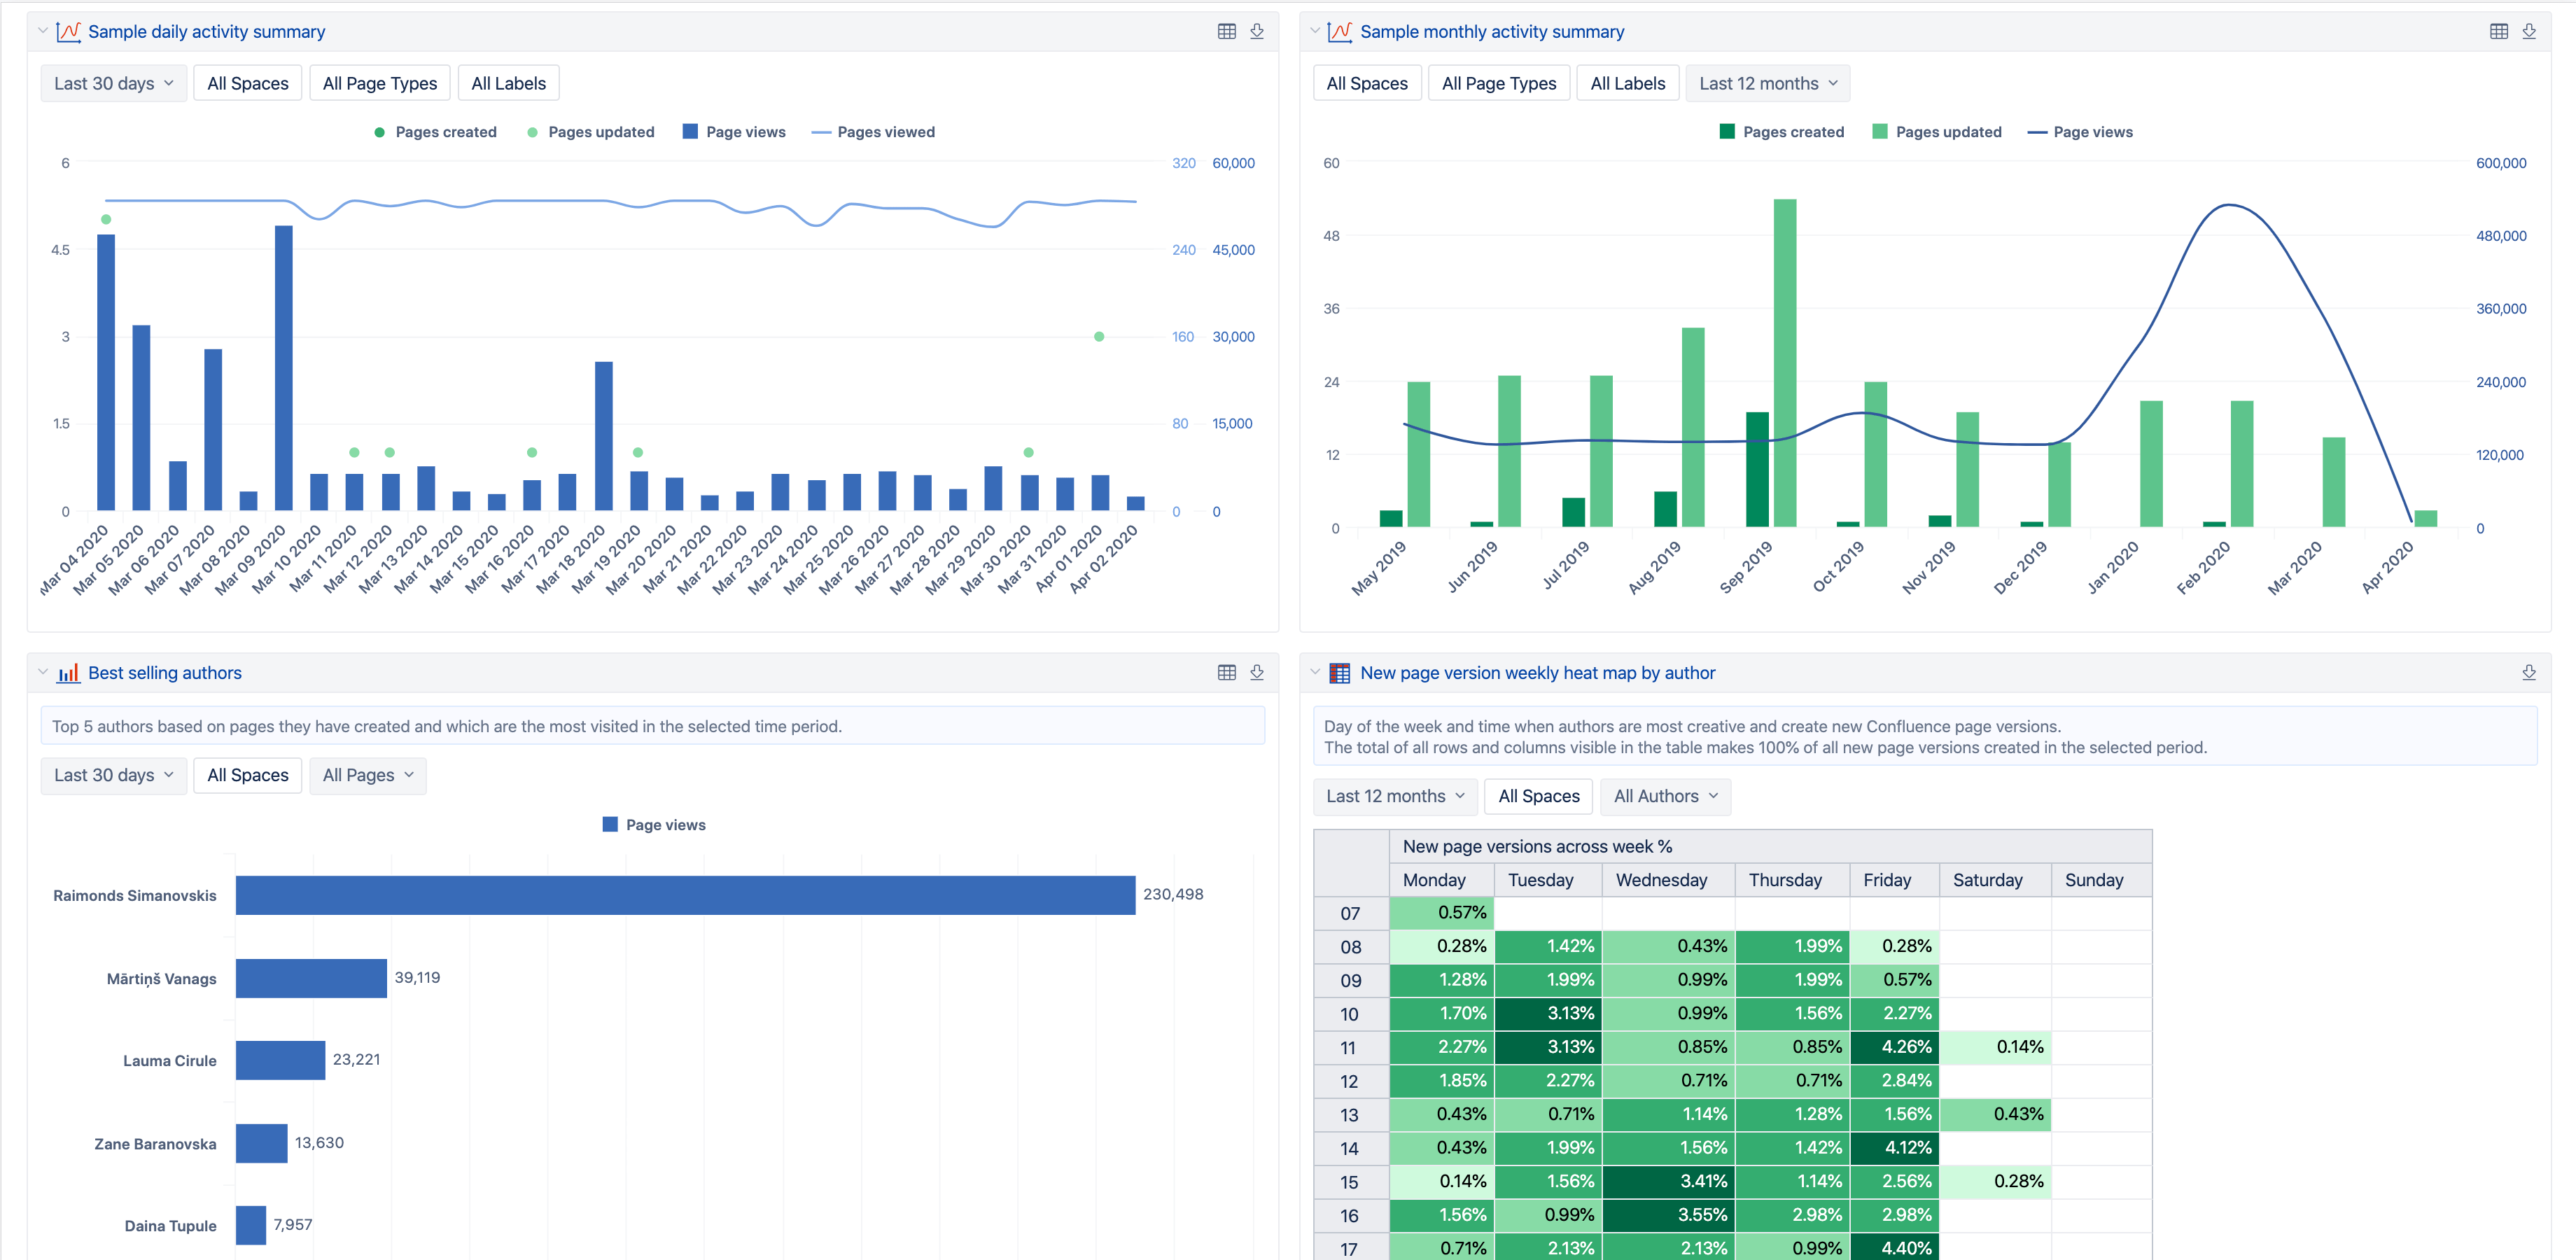This screenshot has width=2576, height=1260.
Task: Open the Sample daily activity summary title link
Action: tap(207, 32)
